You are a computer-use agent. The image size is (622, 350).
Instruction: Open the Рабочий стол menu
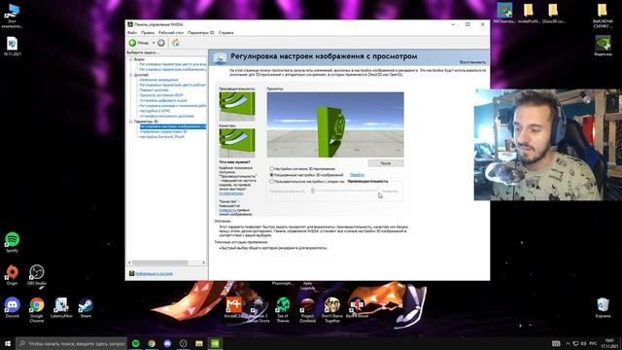pos(171,32)
